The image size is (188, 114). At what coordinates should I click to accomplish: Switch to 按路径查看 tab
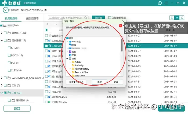coord(11,18)
